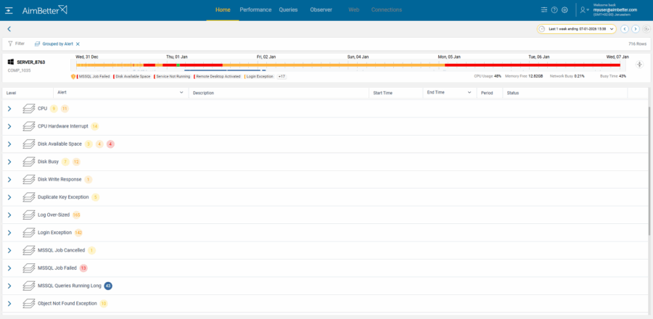
Task: Expand the MSSQL Queries Running Long group
Action: pos(9,286)
